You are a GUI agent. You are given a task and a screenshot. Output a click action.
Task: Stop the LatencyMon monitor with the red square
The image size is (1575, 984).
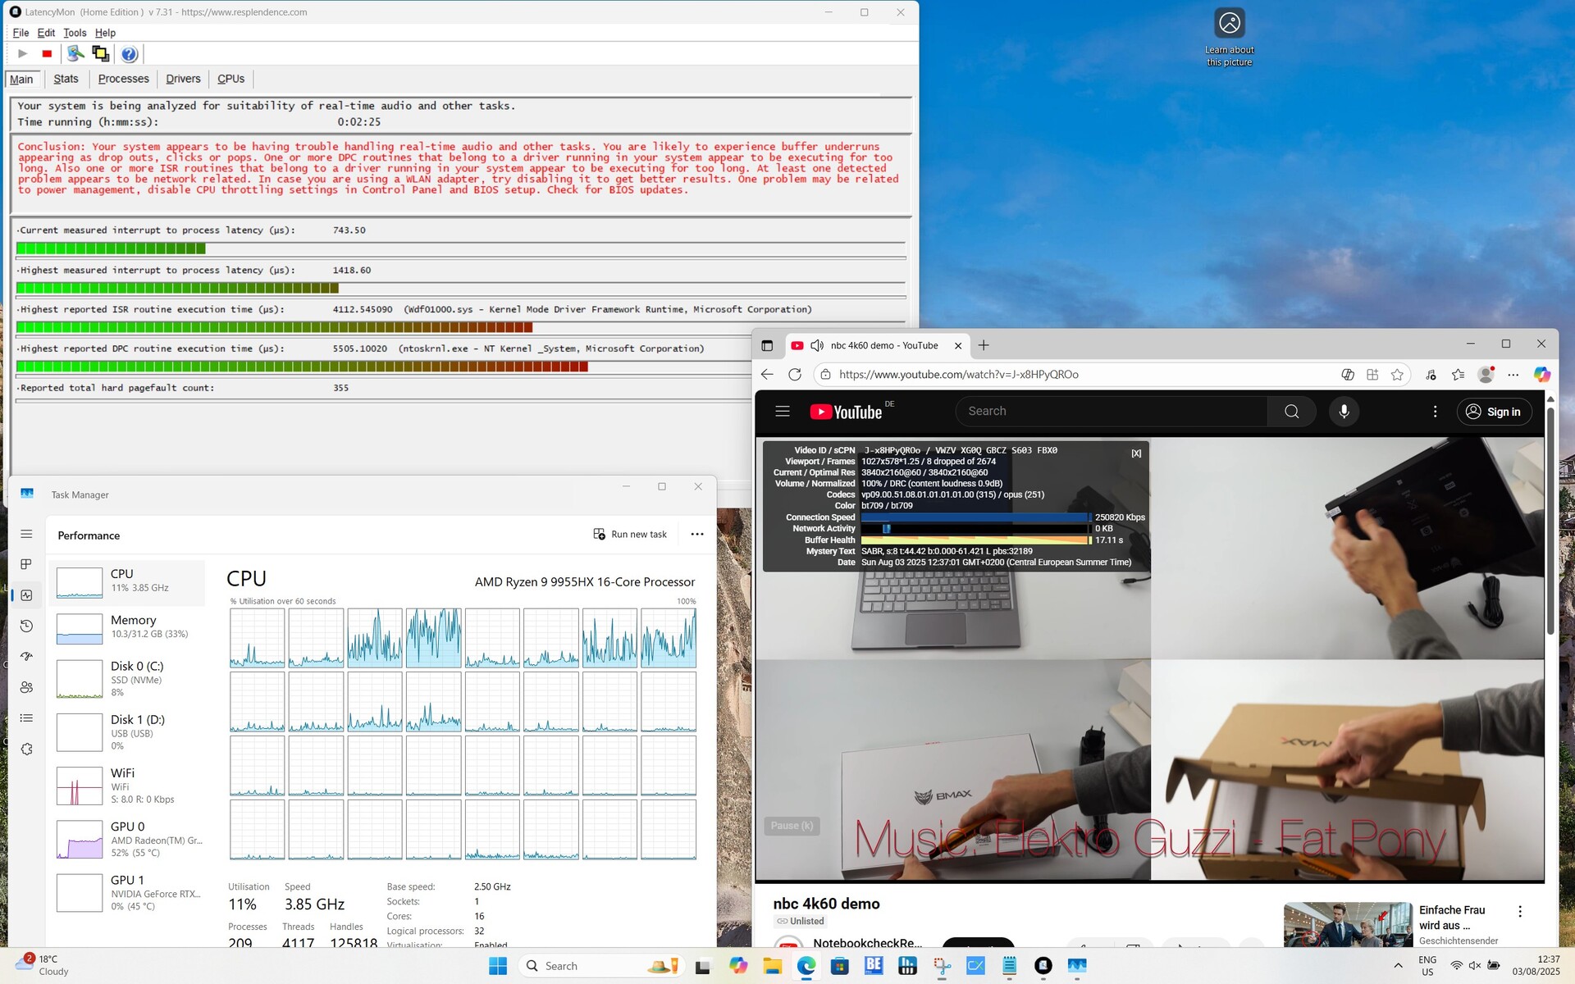tap(47, 54)
